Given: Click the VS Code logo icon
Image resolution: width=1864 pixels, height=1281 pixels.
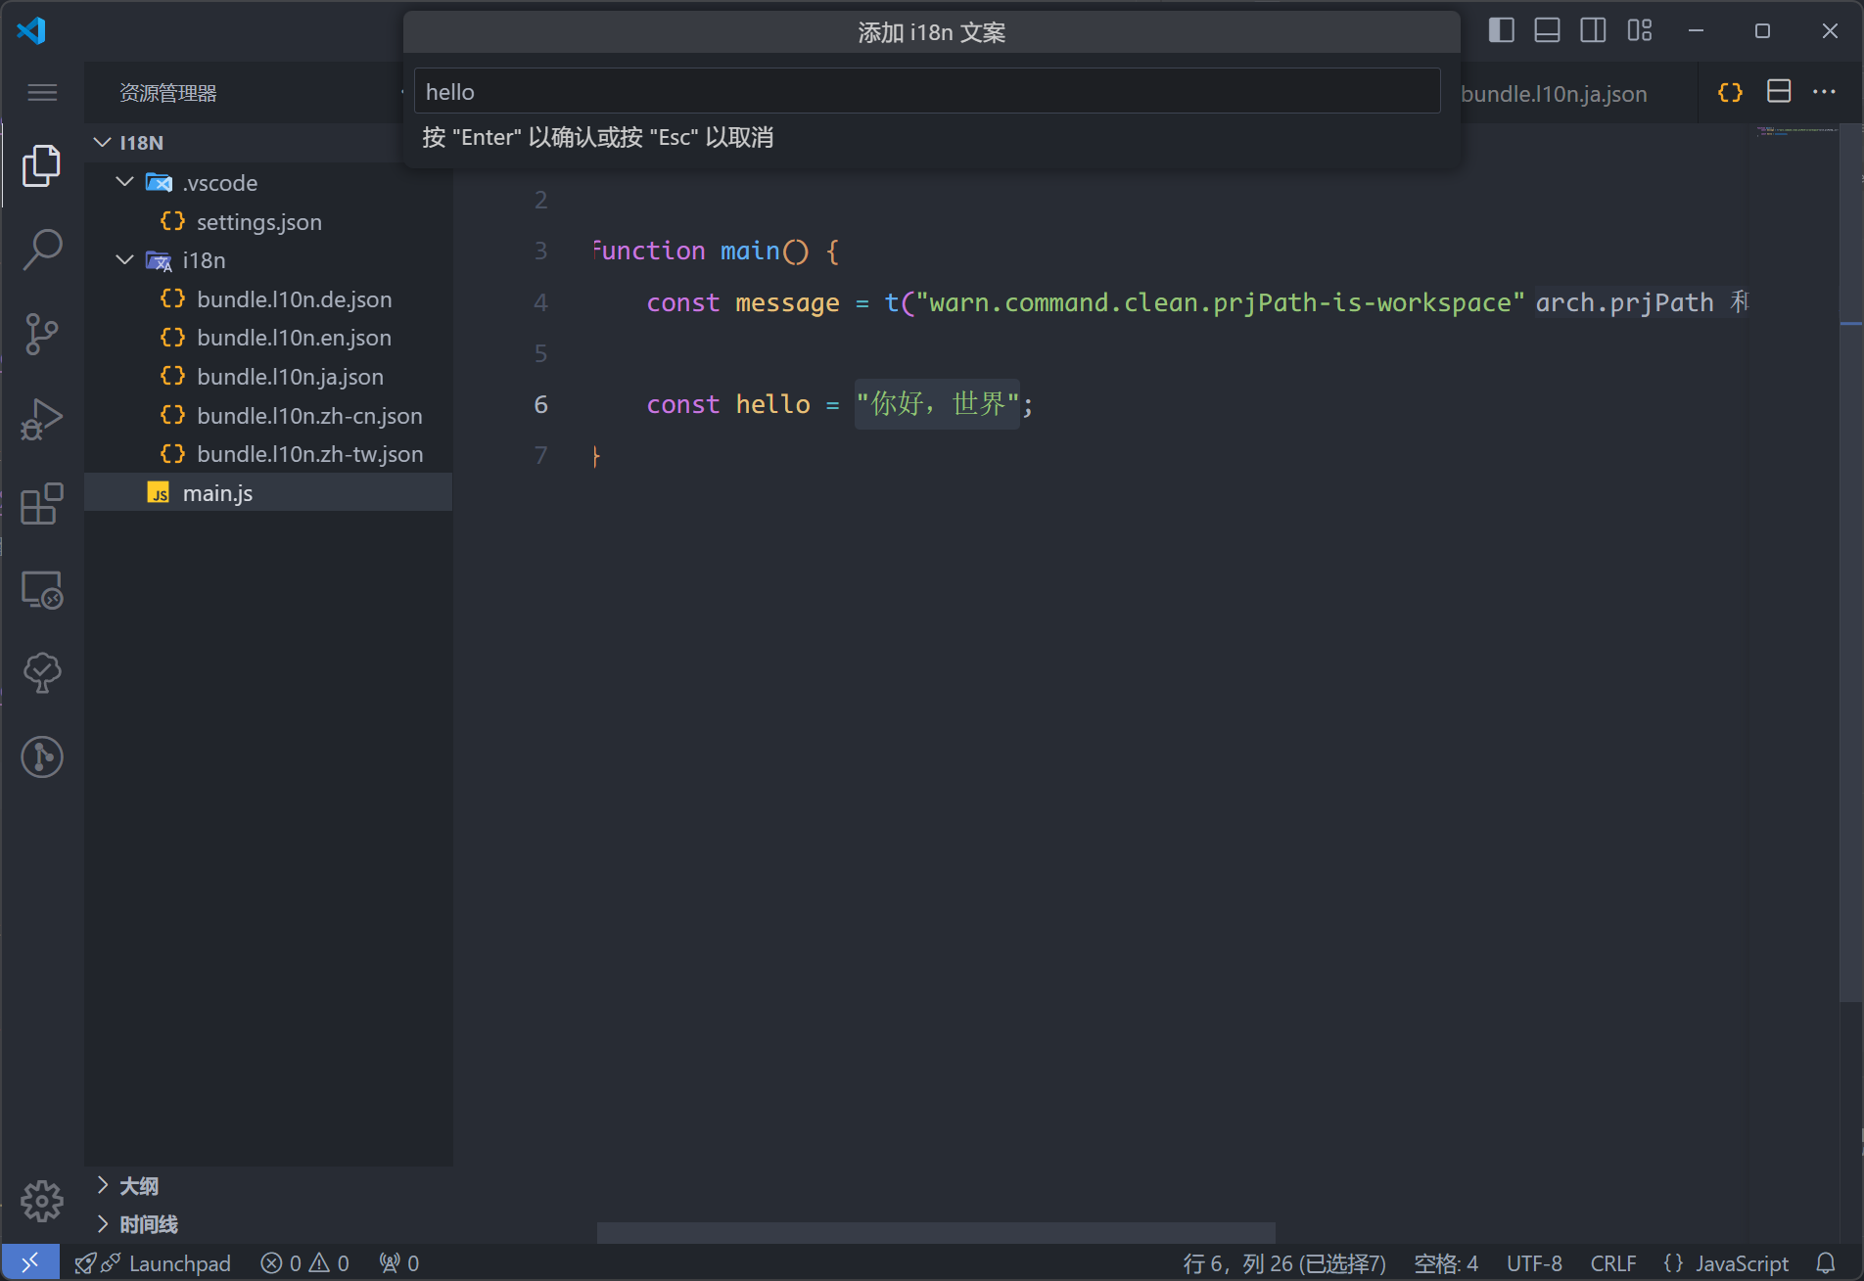Looking at the screenshot, I should tap(31, 30).
